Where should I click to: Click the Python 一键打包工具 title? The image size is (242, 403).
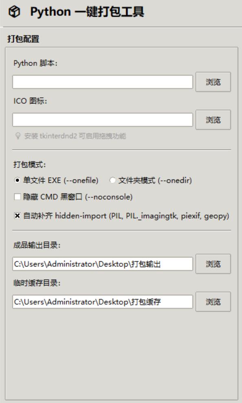pos(87,12)
